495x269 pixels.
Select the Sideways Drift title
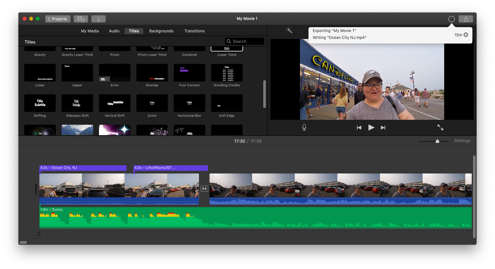[x=77, y=103]
